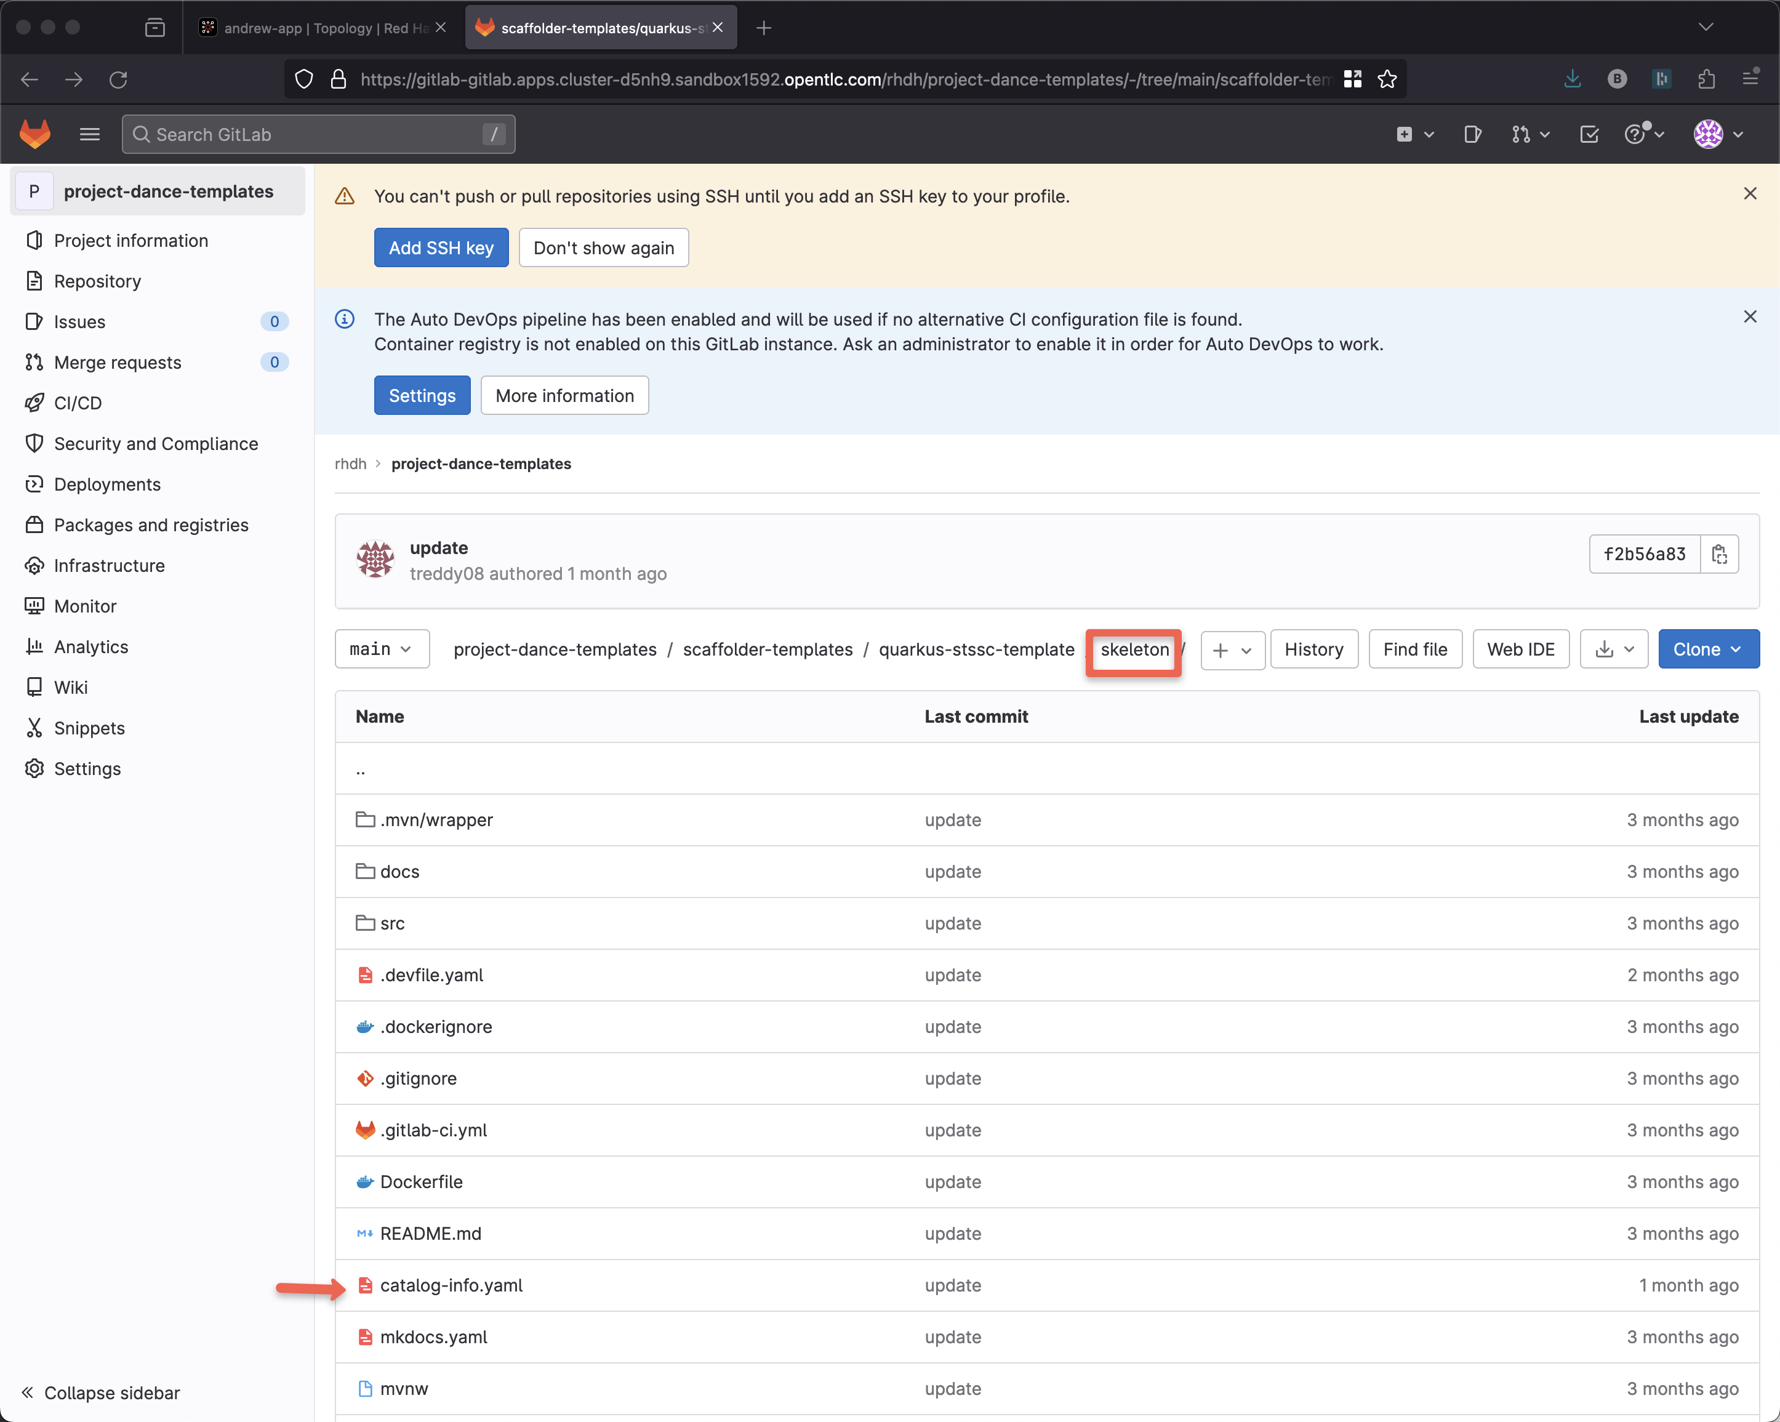
Task: Expand the main branch selector
Action: click(382, 649)
